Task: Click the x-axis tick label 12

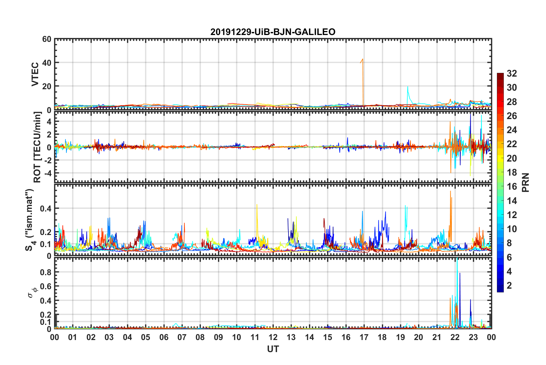Action: [273, 337]
